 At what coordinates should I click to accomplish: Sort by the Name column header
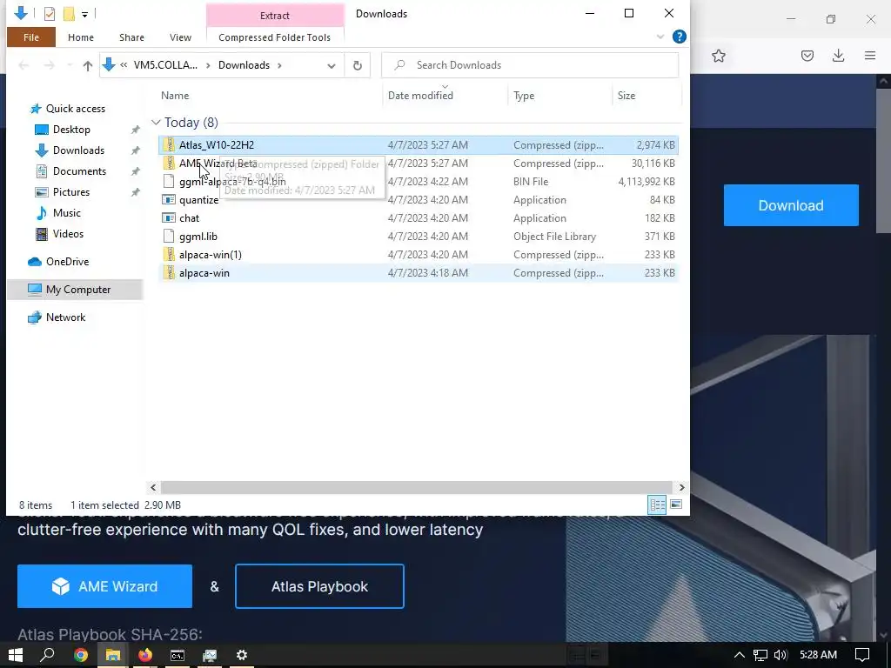point(175,96)
